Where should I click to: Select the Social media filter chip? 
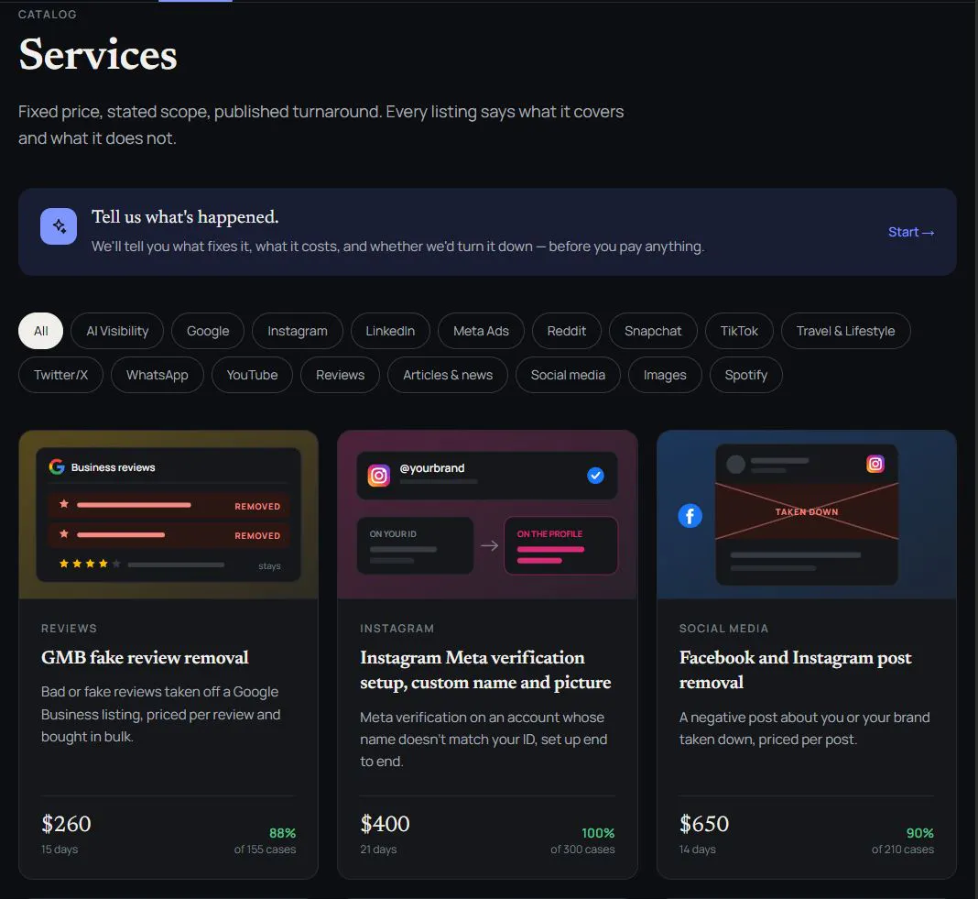point(569,375)
